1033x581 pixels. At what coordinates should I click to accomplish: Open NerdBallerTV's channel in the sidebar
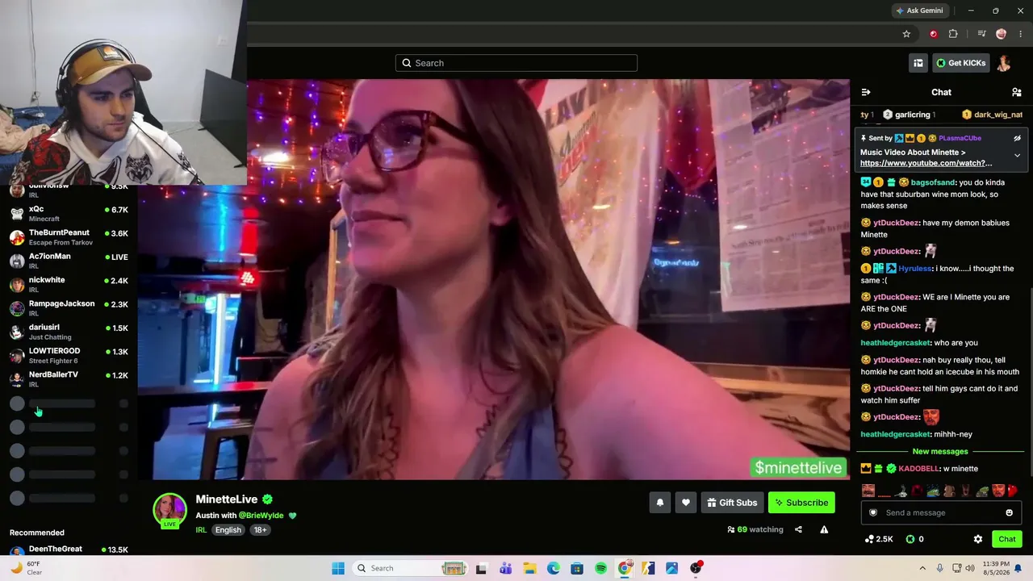point(69,379)
